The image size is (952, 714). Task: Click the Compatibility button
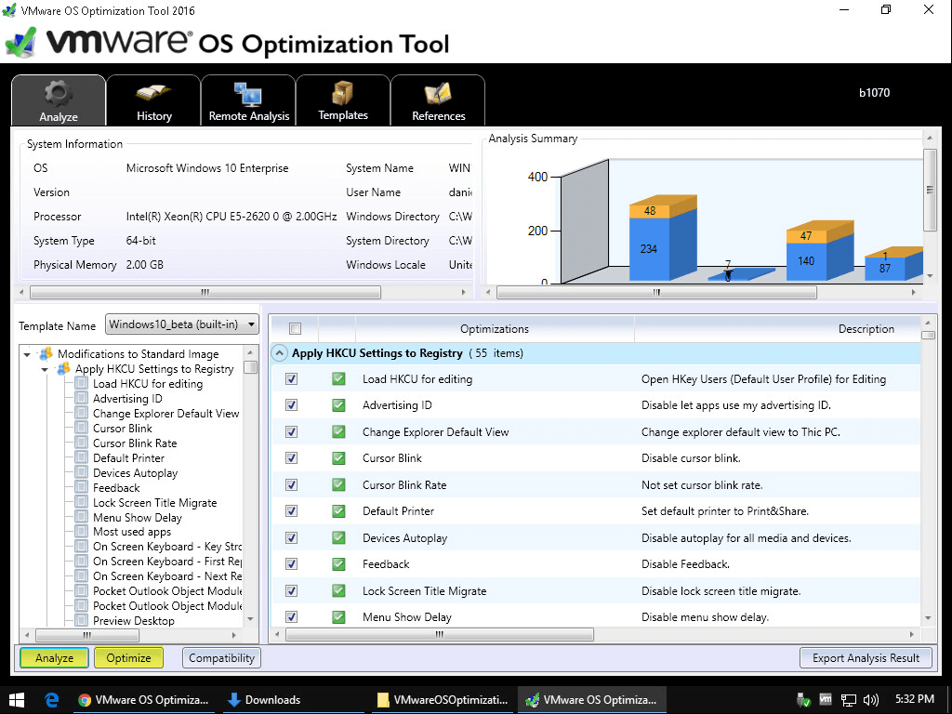click(x=221, y=657)
